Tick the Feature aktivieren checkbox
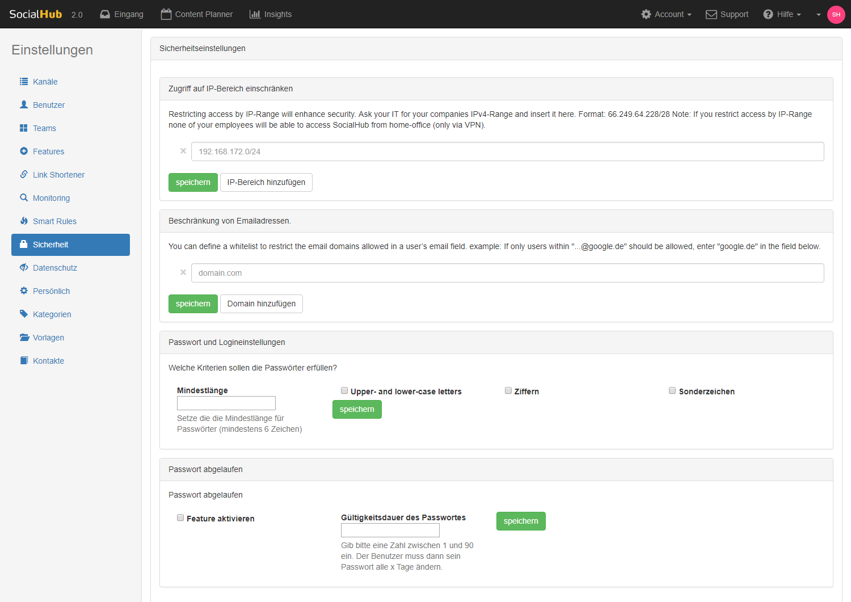 click(180, 517)
